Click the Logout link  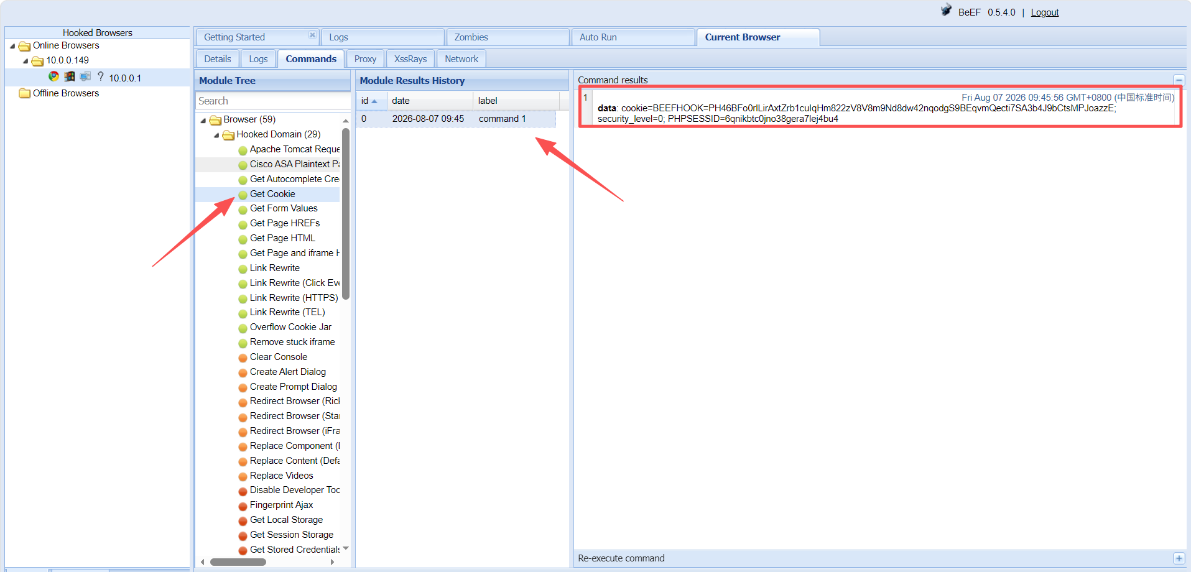(x=1045, y=12)
